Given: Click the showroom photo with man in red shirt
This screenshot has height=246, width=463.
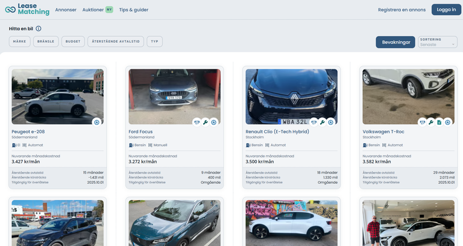Looking at the screenshot, I should tap(408, 223).
